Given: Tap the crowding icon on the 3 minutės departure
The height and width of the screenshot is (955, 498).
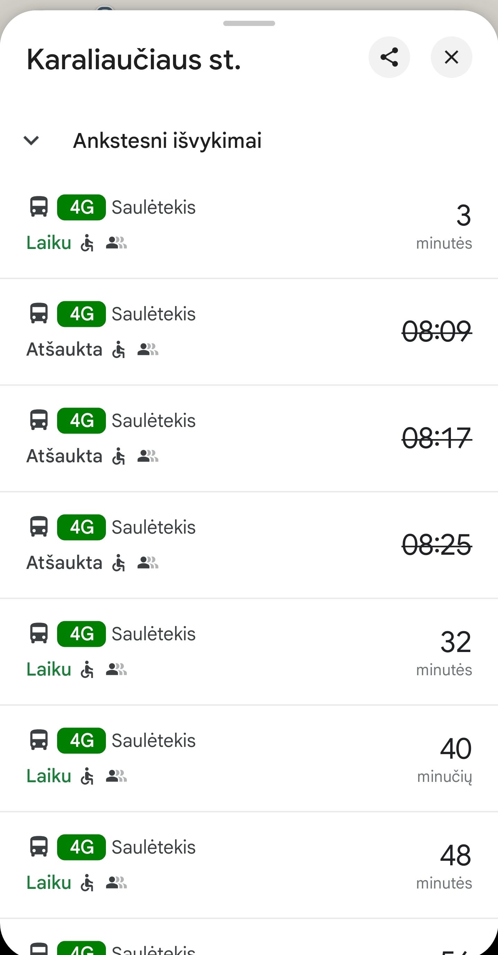Looking at the screenshot, I should pyautogui.click(x=116, y=243).
